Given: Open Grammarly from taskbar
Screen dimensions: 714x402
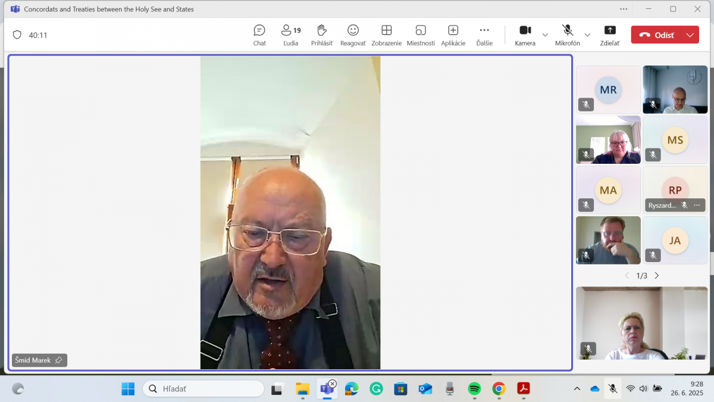Looking at the screenshot, I should coord(376,389).
